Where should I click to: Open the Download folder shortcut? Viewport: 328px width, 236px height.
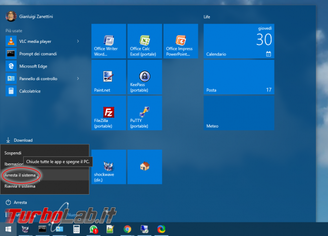click(x=19, y=140)
